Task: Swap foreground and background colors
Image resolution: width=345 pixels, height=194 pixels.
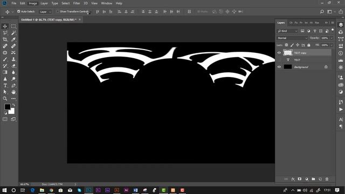Action: coord(13,105)
